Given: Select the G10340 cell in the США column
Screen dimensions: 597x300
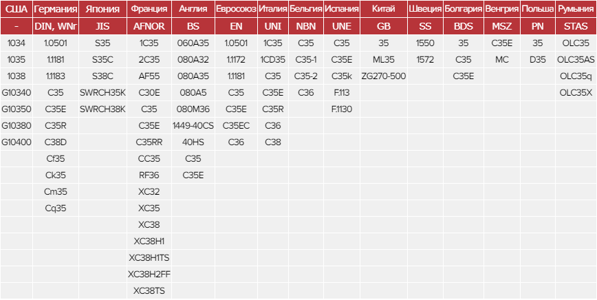Looking at the screenshot, I should pos(16,92).
